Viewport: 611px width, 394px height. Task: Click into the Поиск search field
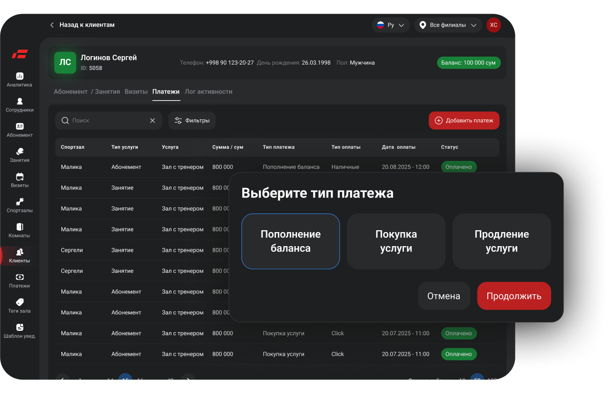tap(108, 121)
